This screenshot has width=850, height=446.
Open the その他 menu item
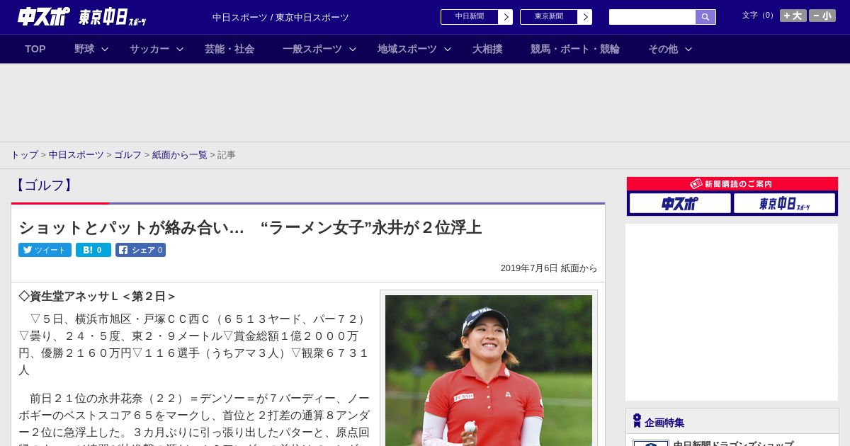coord(663,49)
